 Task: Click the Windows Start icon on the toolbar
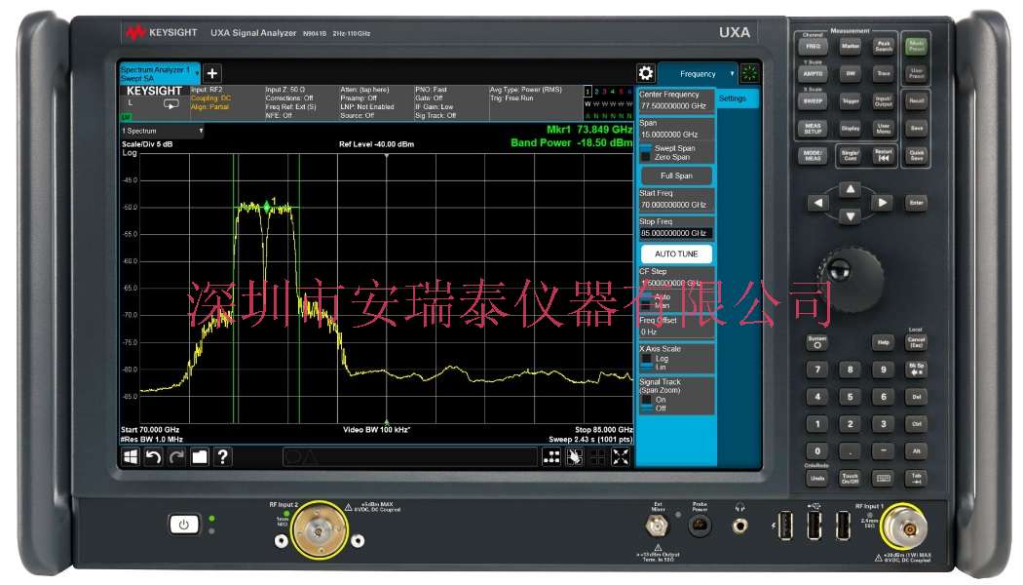[x=130, y=456]
